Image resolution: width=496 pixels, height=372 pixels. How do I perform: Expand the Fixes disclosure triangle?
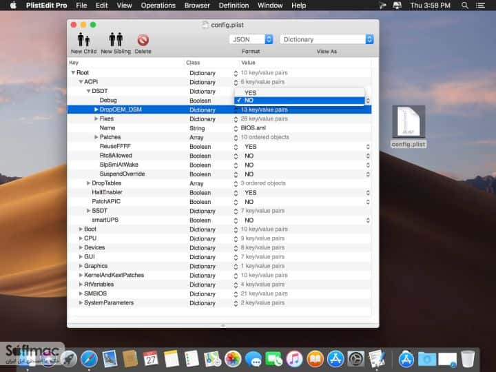96,118
